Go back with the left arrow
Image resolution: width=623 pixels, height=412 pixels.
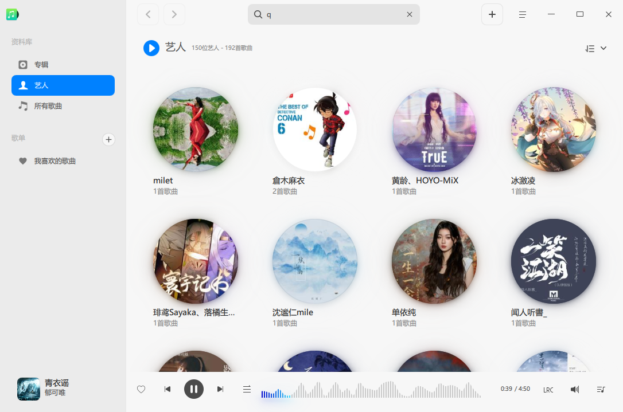coord(148,14)
